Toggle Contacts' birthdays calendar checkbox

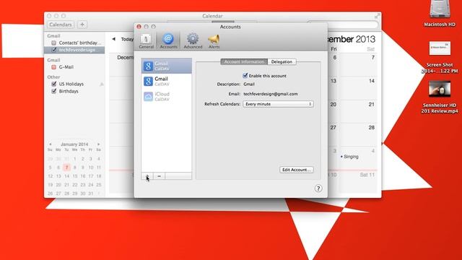click(54, 43)
